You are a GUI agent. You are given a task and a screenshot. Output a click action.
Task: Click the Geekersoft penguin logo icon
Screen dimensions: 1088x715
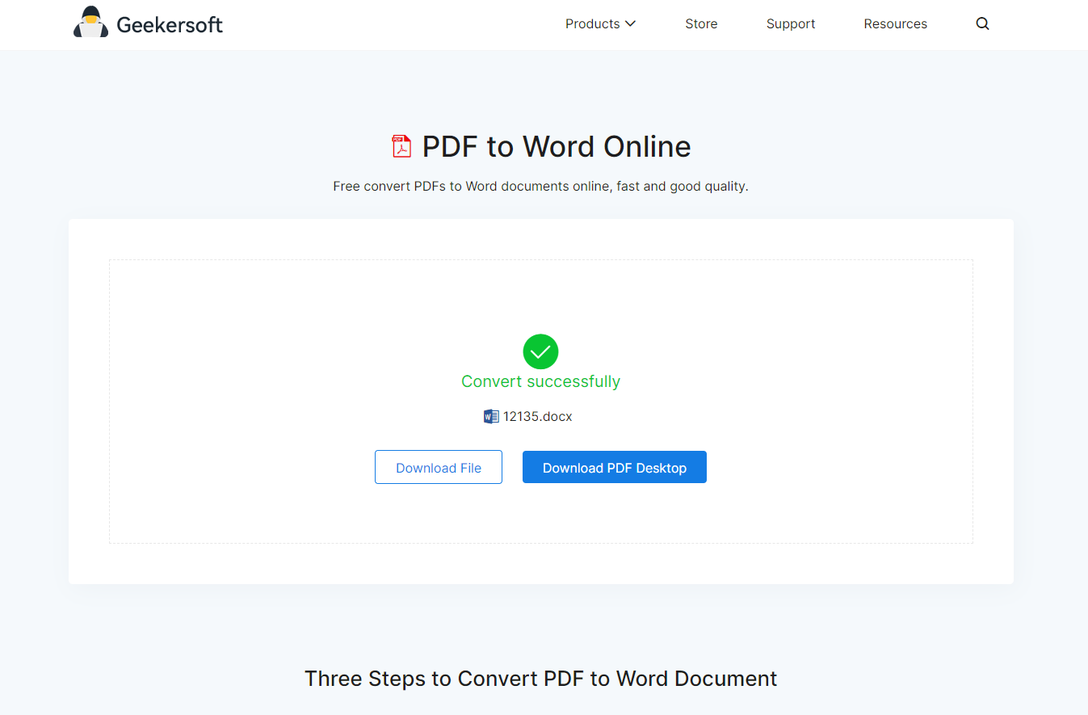click(91, 21)
